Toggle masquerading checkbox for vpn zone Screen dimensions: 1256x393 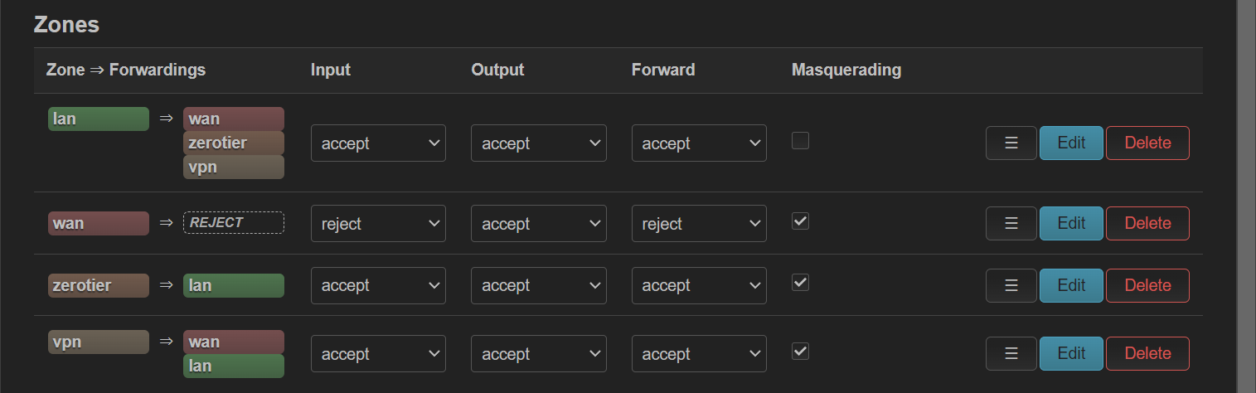click(800, 352)
